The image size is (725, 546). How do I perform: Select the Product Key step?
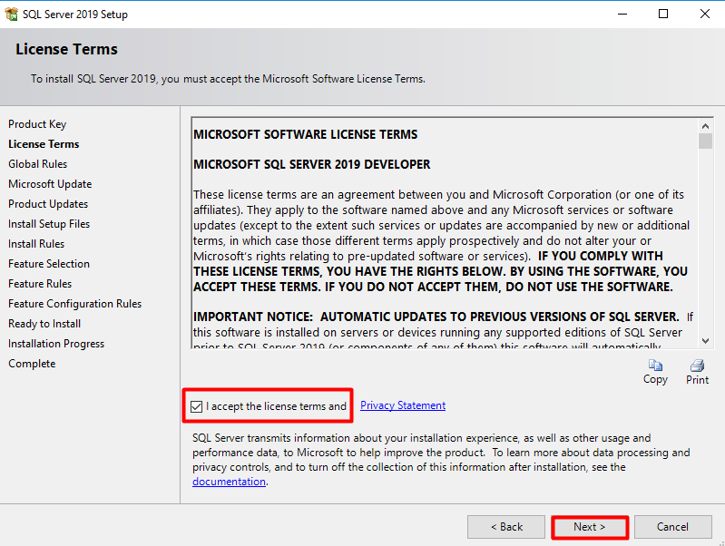coord(37,124)
